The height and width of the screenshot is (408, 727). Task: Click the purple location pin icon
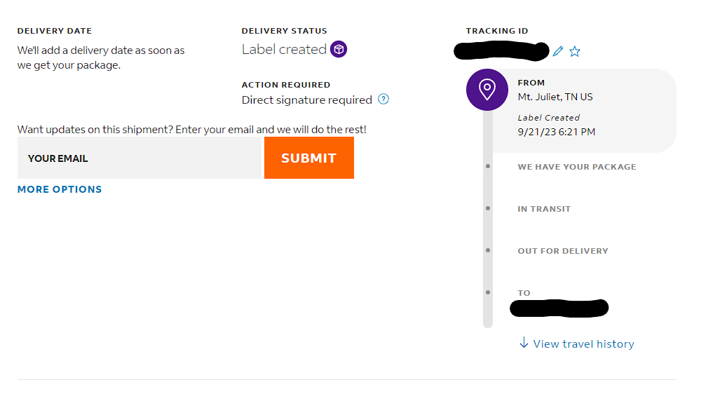point(487,89)
